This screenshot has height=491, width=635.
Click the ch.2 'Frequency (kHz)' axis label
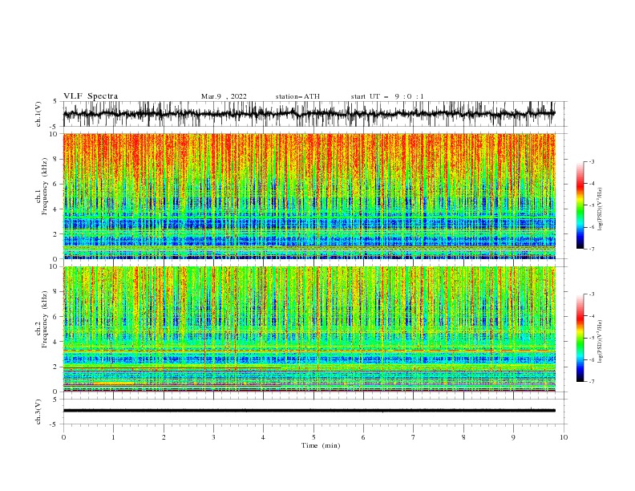(44, 319)
